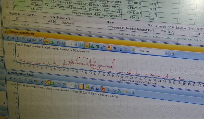Viewport: 204px width, 119px height.
Task: Click print icon in MS Spectrum toolbar
Action: [x=132, y=92]
